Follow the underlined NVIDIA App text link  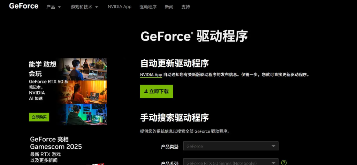click(151, 74)
